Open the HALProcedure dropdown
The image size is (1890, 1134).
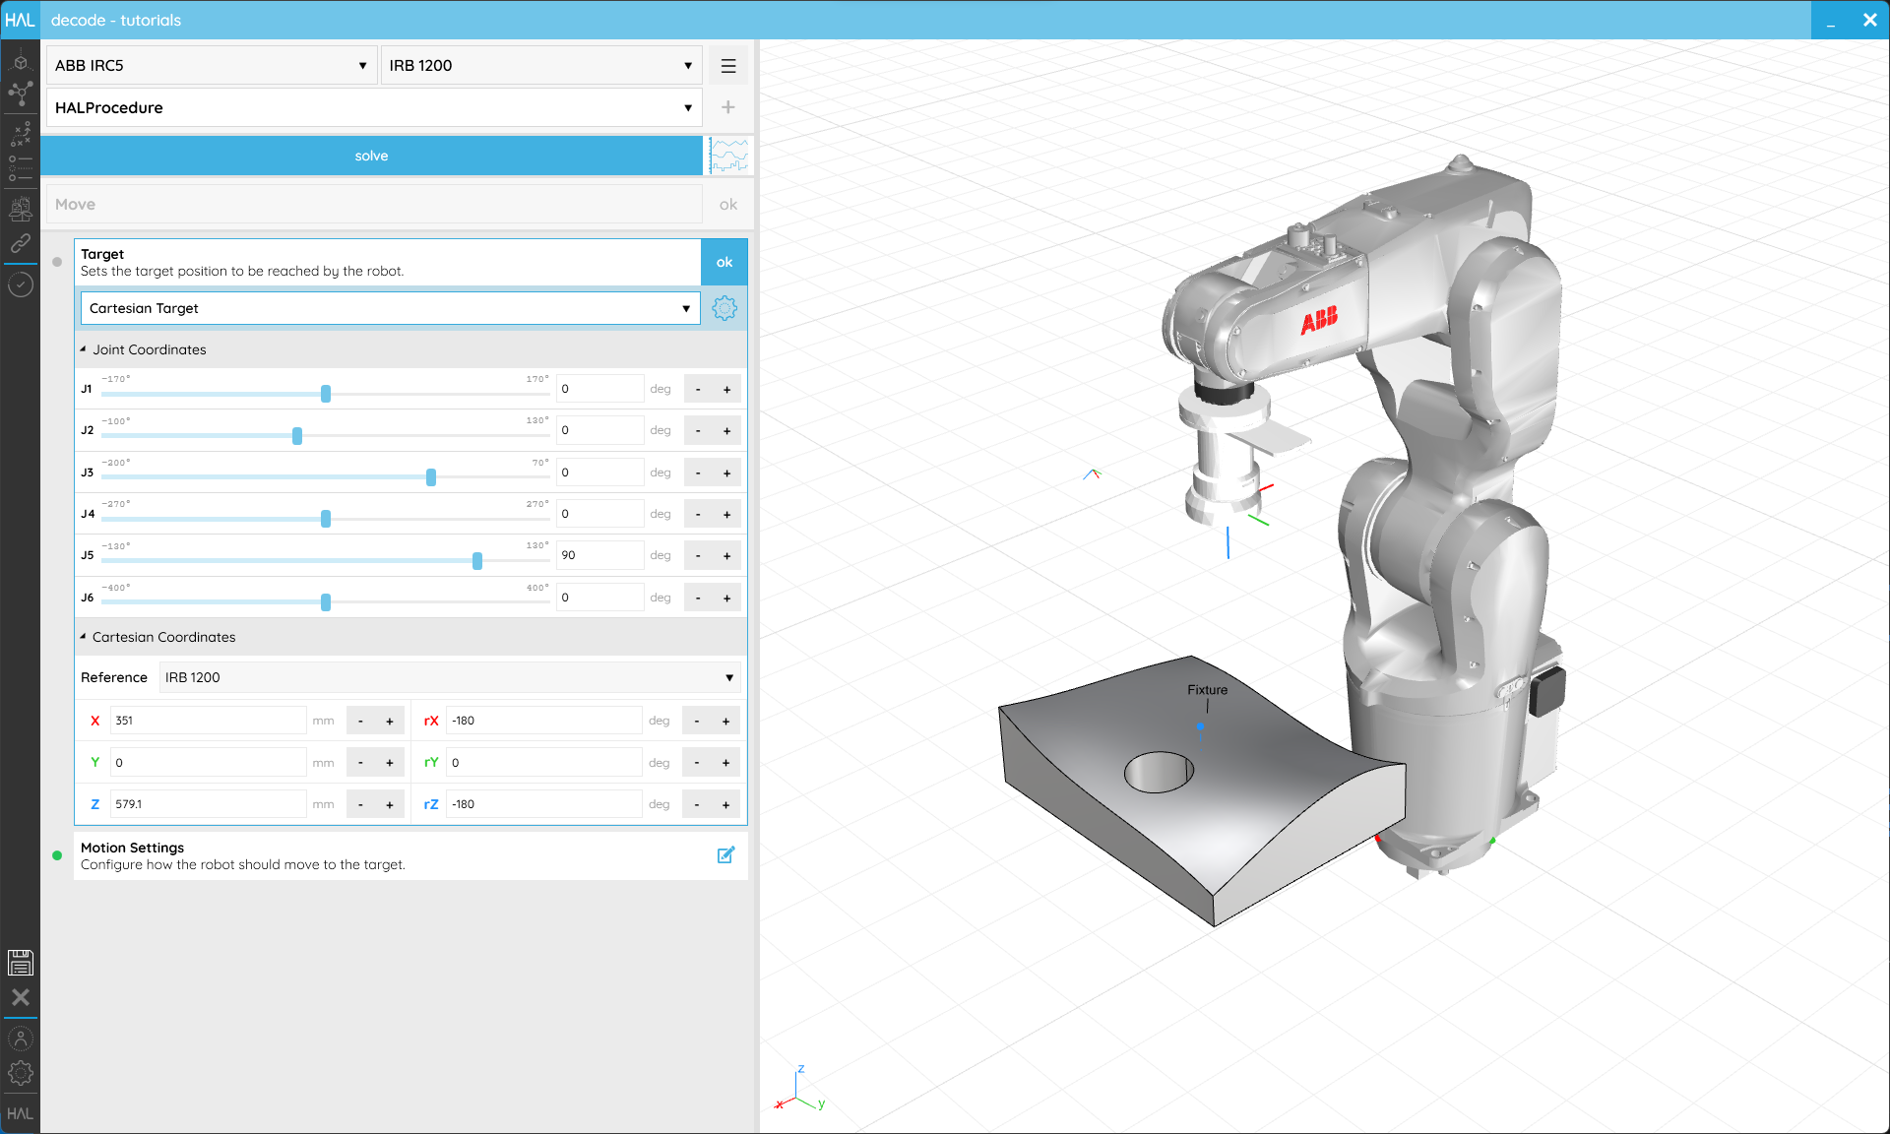point(374,107)
